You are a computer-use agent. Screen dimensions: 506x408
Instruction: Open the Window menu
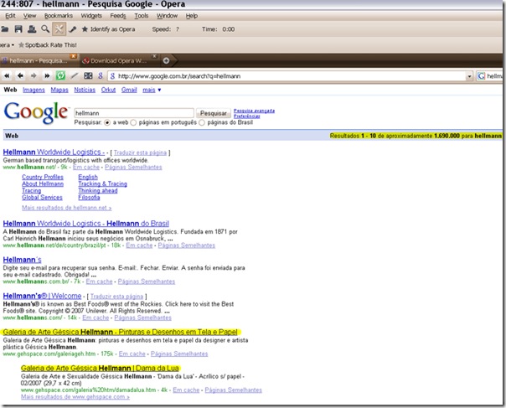(x=168, y=16)
